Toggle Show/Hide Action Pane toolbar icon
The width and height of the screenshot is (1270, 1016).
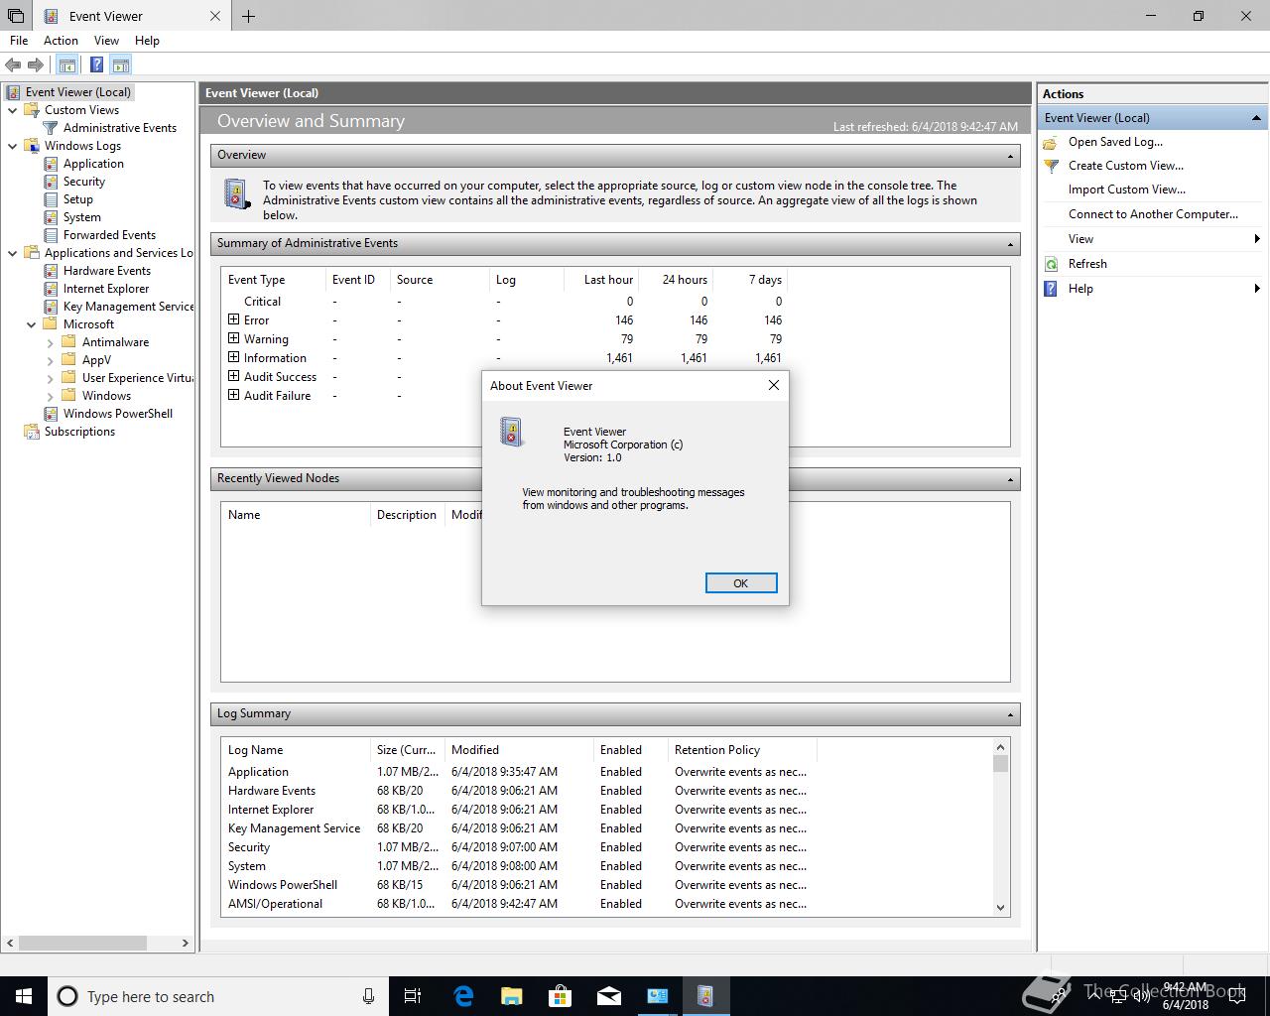(x=121, y=65)
